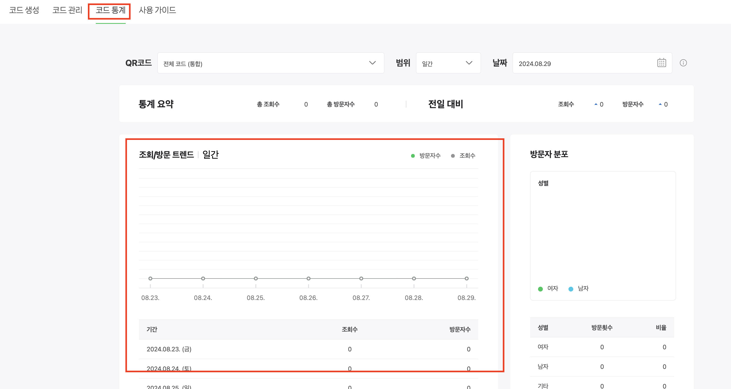Image resolution: width=731 pixels, height=389 pixels.
Task: Toggle 조회수 legend gray dot
Action: pyautogui.click(x=453, y=156)
